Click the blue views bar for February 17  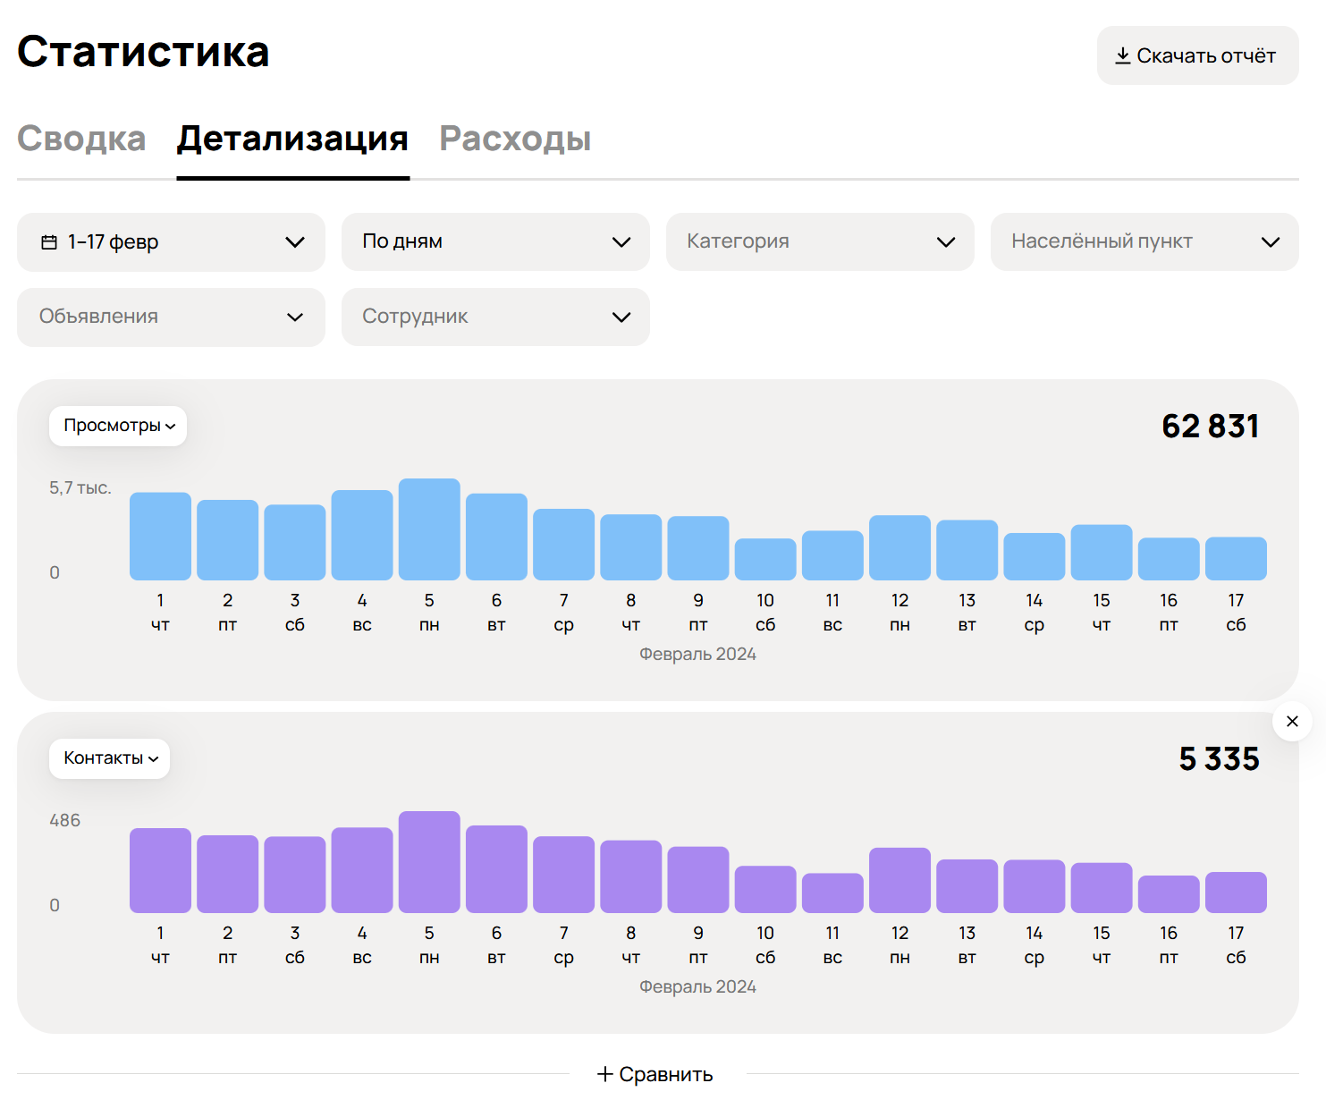point(1236,559)
